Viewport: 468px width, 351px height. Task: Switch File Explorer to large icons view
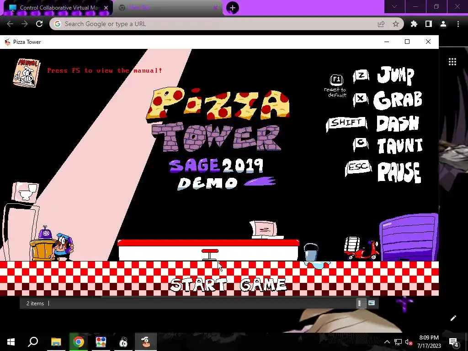[x=372, y=303]
